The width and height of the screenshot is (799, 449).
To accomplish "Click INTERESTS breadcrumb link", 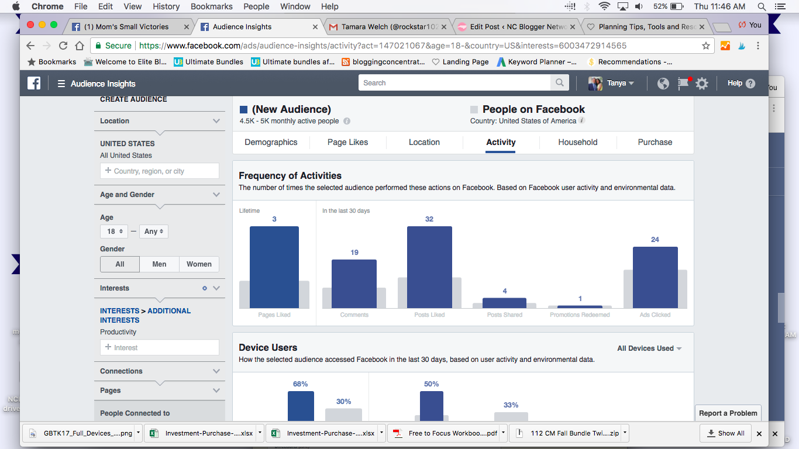I will tap(119, 311).
